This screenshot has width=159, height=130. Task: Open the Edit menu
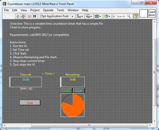click(x=15, y=10)
